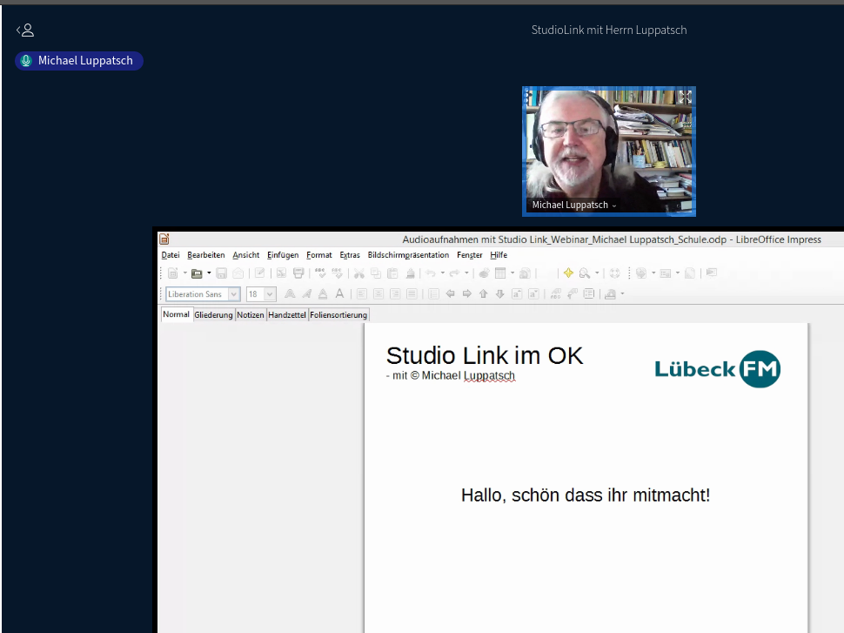Select the Foliensortierung tab

point(338,315)
